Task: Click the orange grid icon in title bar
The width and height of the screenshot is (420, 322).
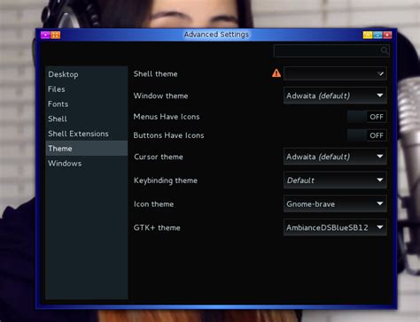Action: click(56, 35)
